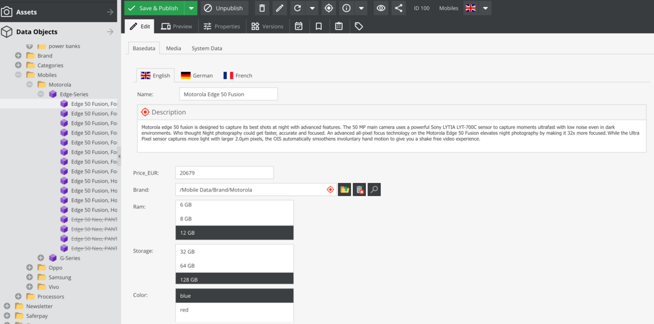Open the notes clipboard tab icon
The height and width of the screenshot is (324, 654).
point(339,26)
